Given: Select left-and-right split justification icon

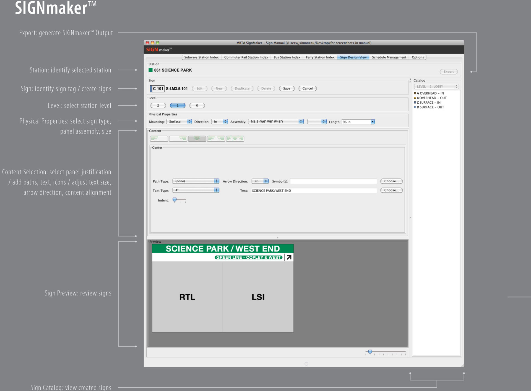Looking at the screenshot, I should (x=216, y=139).
